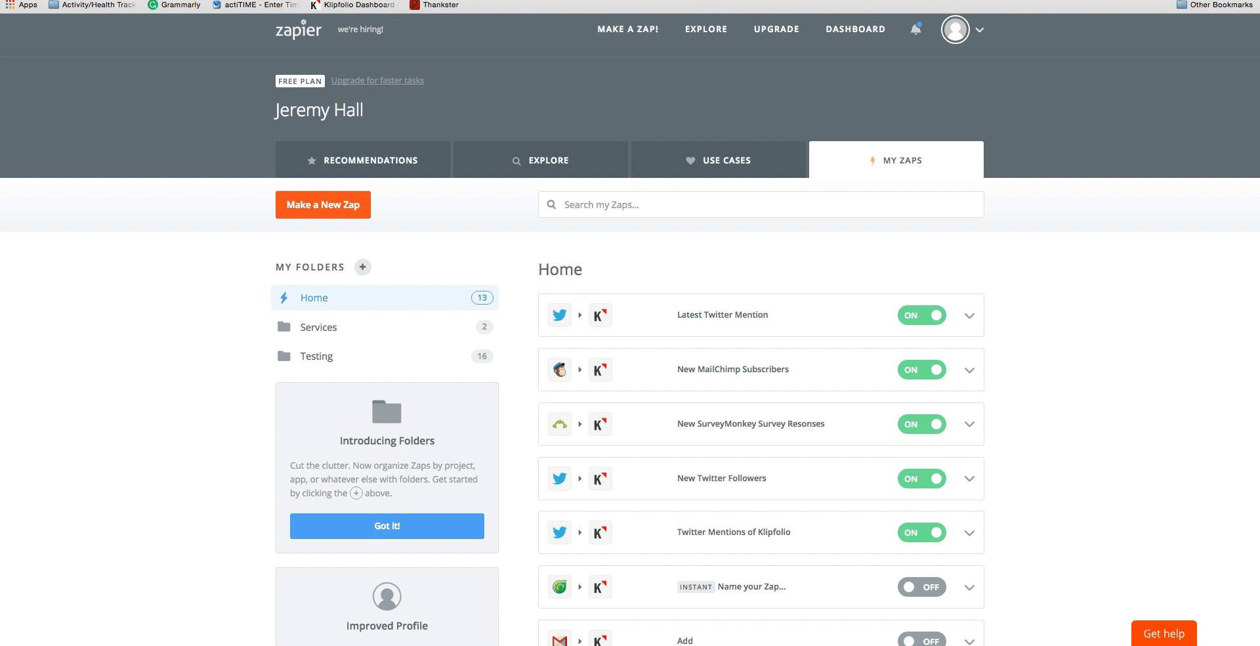
Task: Click the Make a New Zap button
Action: click(323, 205)
